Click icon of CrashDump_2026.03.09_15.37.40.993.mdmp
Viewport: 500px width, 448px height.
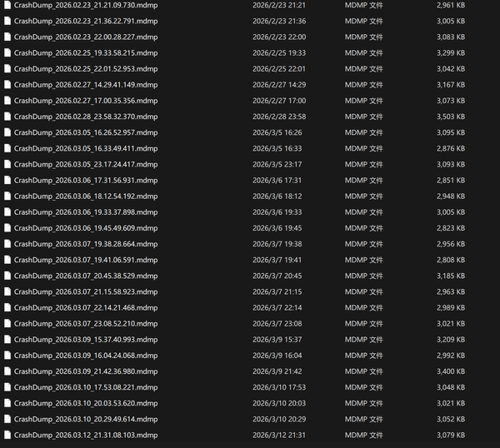click(7, 340)
